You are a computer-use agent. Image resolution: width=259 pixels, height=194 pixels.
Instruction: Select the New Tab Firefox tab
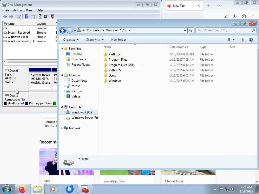[x=184, y=6]
